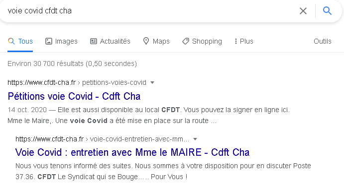Select the Images tab icon
344x194 pixels.
(49, 41)
